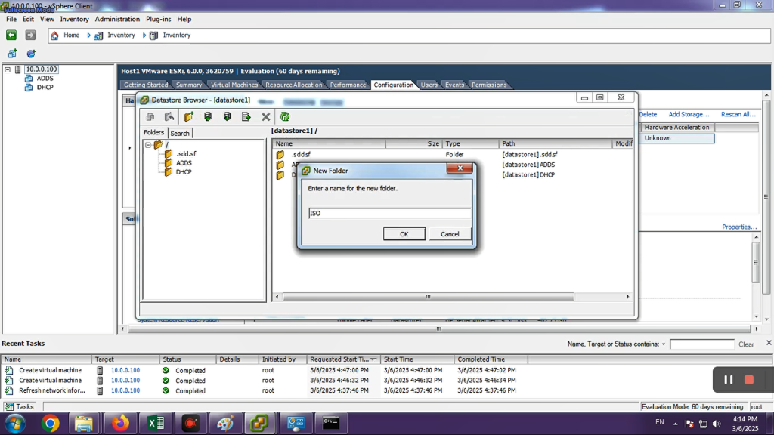Click the Windows Start button

(15, 423)
